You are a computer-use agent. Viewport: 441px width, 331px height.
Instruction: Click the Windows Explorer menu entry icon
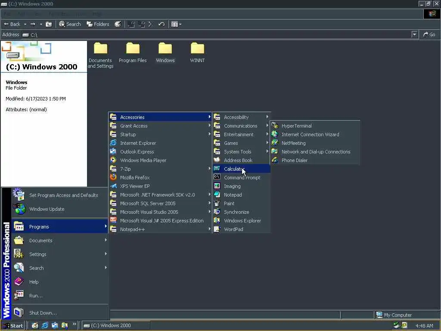217,220
